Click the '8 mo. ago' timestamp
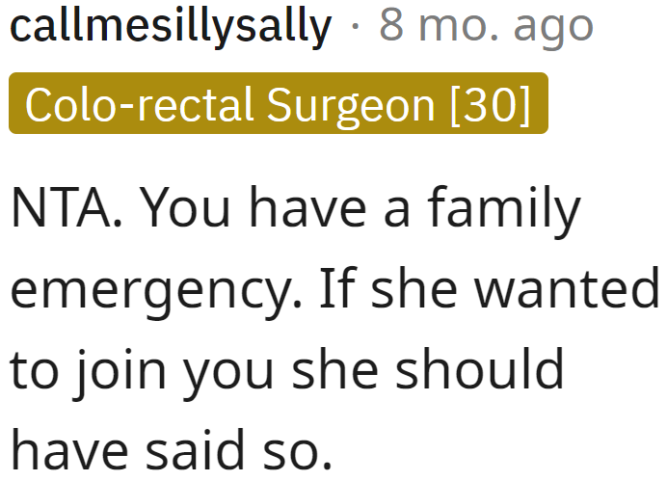This screenshot has height=481, width=667. (486, 28)
